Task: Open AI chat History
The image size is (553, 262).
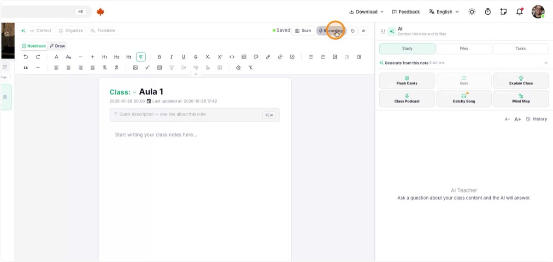Action: [536, 119]
